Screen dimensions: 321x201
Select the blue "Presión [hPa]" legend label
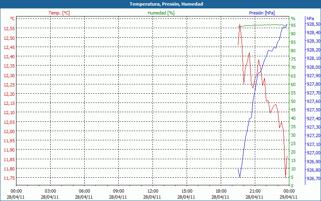tap(262, 13)
